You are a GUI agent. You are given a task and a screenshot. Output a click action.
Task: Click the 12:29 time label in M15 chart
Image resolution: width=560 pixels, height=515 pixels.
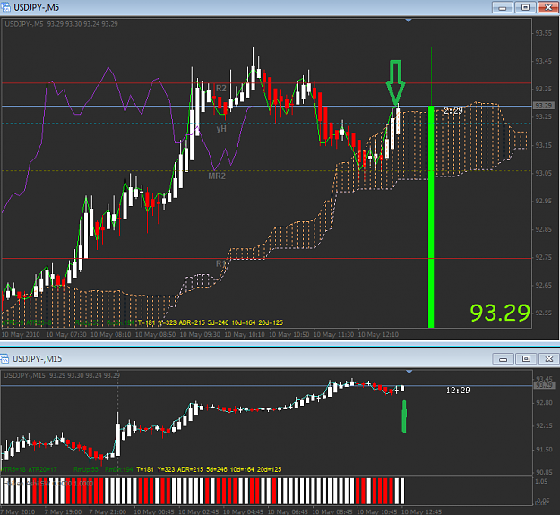(458, 391)
